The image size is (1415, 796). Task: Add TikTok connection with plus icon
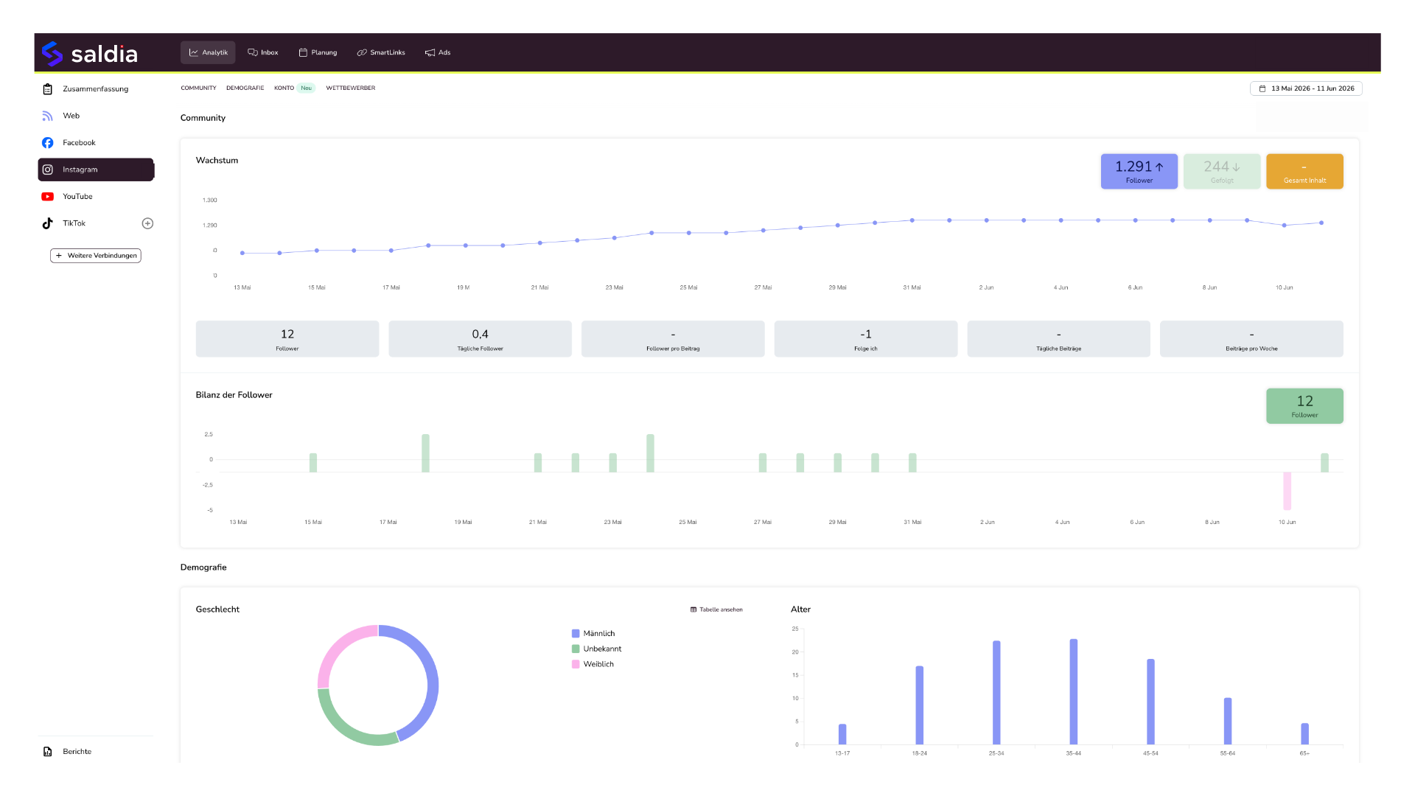[x=147, y=223]
